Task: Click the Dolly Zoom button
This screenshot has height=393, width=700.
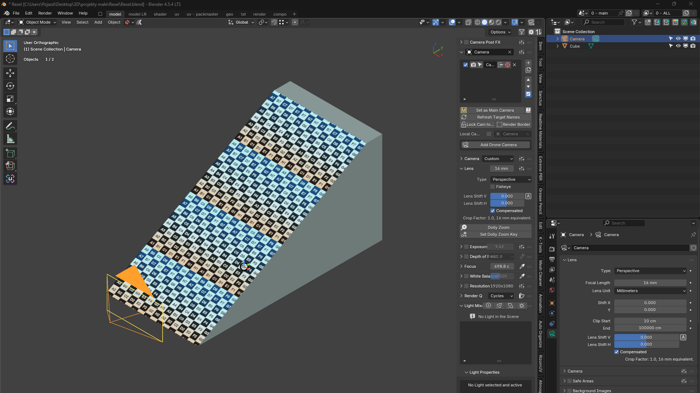Action: [x=495, y=227]
